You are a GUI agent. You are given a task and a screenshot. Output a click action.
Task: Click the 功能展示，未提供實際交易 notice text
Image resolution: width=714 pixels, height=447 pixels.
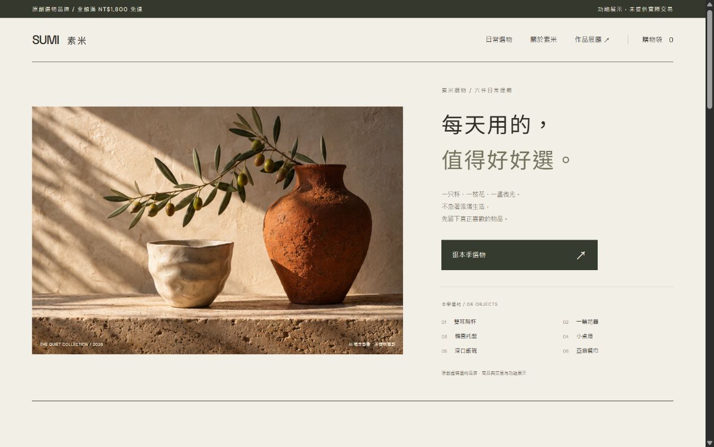point(635,9)
